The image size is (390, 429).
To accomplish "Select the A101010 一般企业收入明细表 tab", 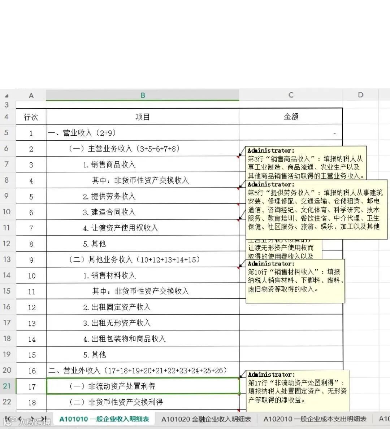I will 104,419.
